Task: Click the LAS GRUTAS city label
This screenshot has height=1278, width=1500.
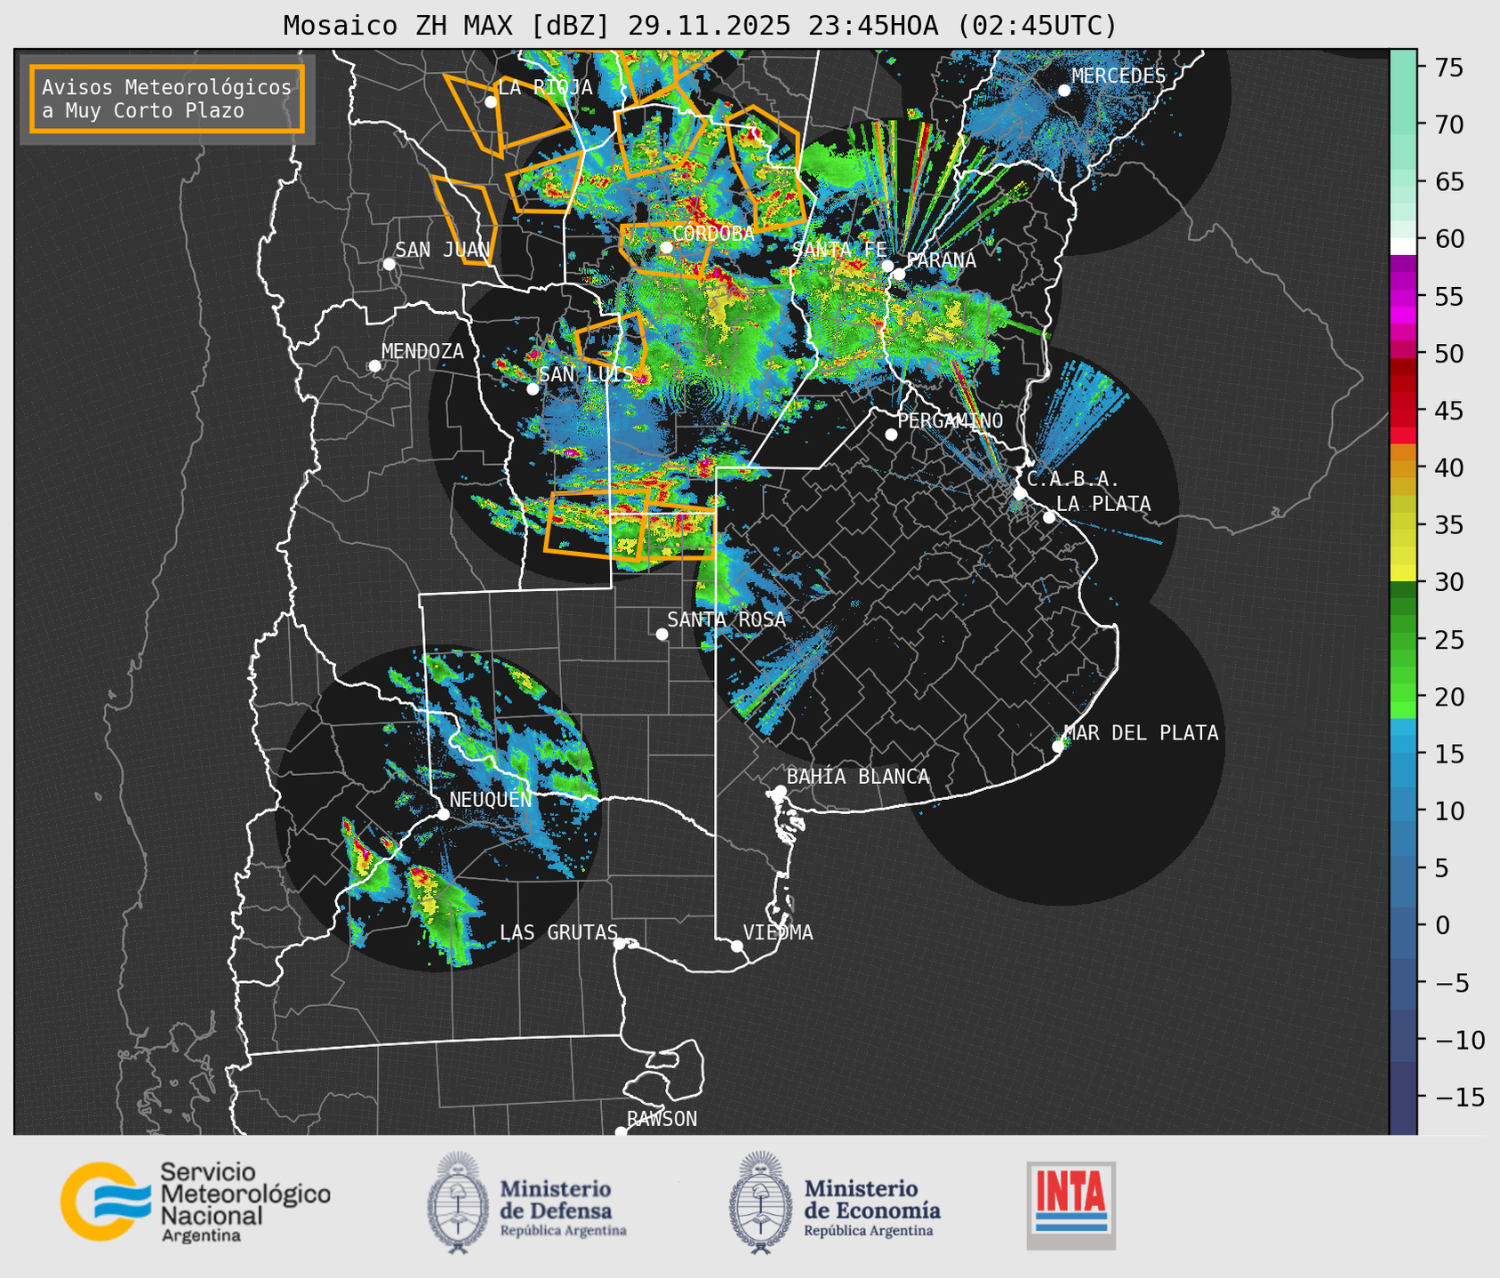Action: [x=558, y=932]
